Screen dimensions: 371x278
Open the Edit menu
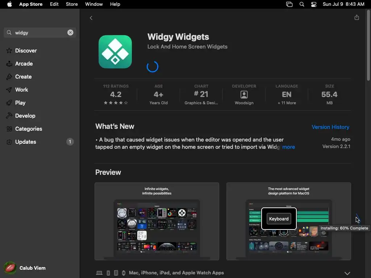click(x=54, y=4)
